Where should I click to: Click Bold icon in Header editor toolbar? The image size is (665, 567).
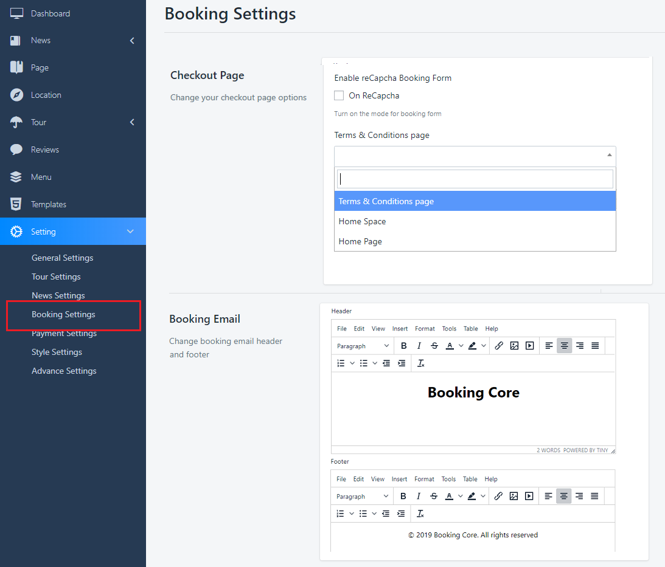pos(403,346)
